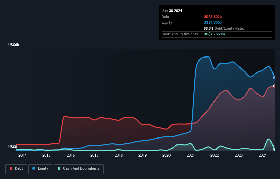Click Cash And Equivalents label in tooltip
This screenshot has width=280, height=179.
[x=180, y=34]
